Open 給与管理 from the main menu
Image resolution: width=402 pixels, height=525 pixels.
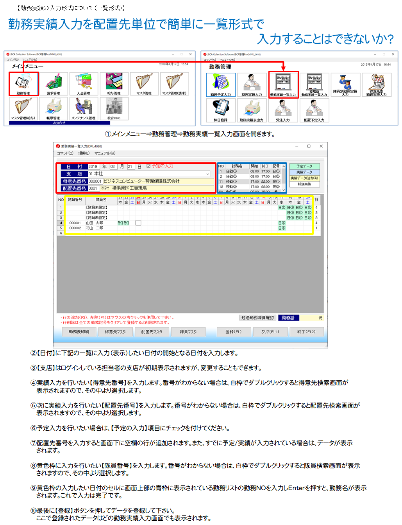pyautogui.click(x=114, y=83)
